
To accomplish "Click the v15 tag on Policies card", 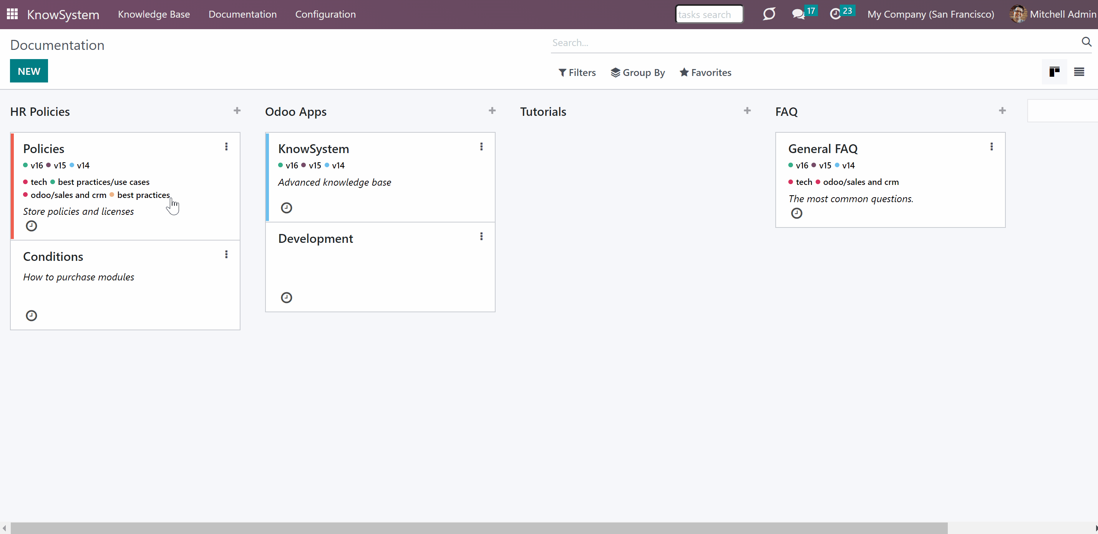I will point(56,165).
